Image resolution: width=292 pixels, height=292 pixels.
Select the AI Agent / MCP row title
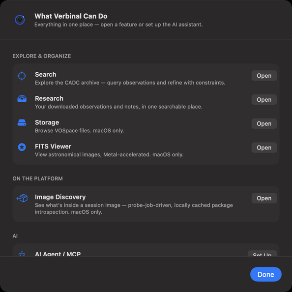coord(58,254)
